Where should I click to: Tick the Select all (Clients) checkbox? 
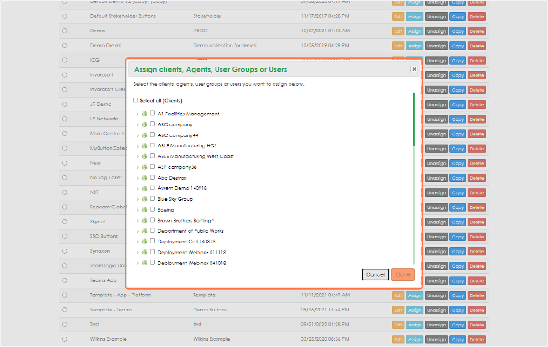(x=136, y=100)
